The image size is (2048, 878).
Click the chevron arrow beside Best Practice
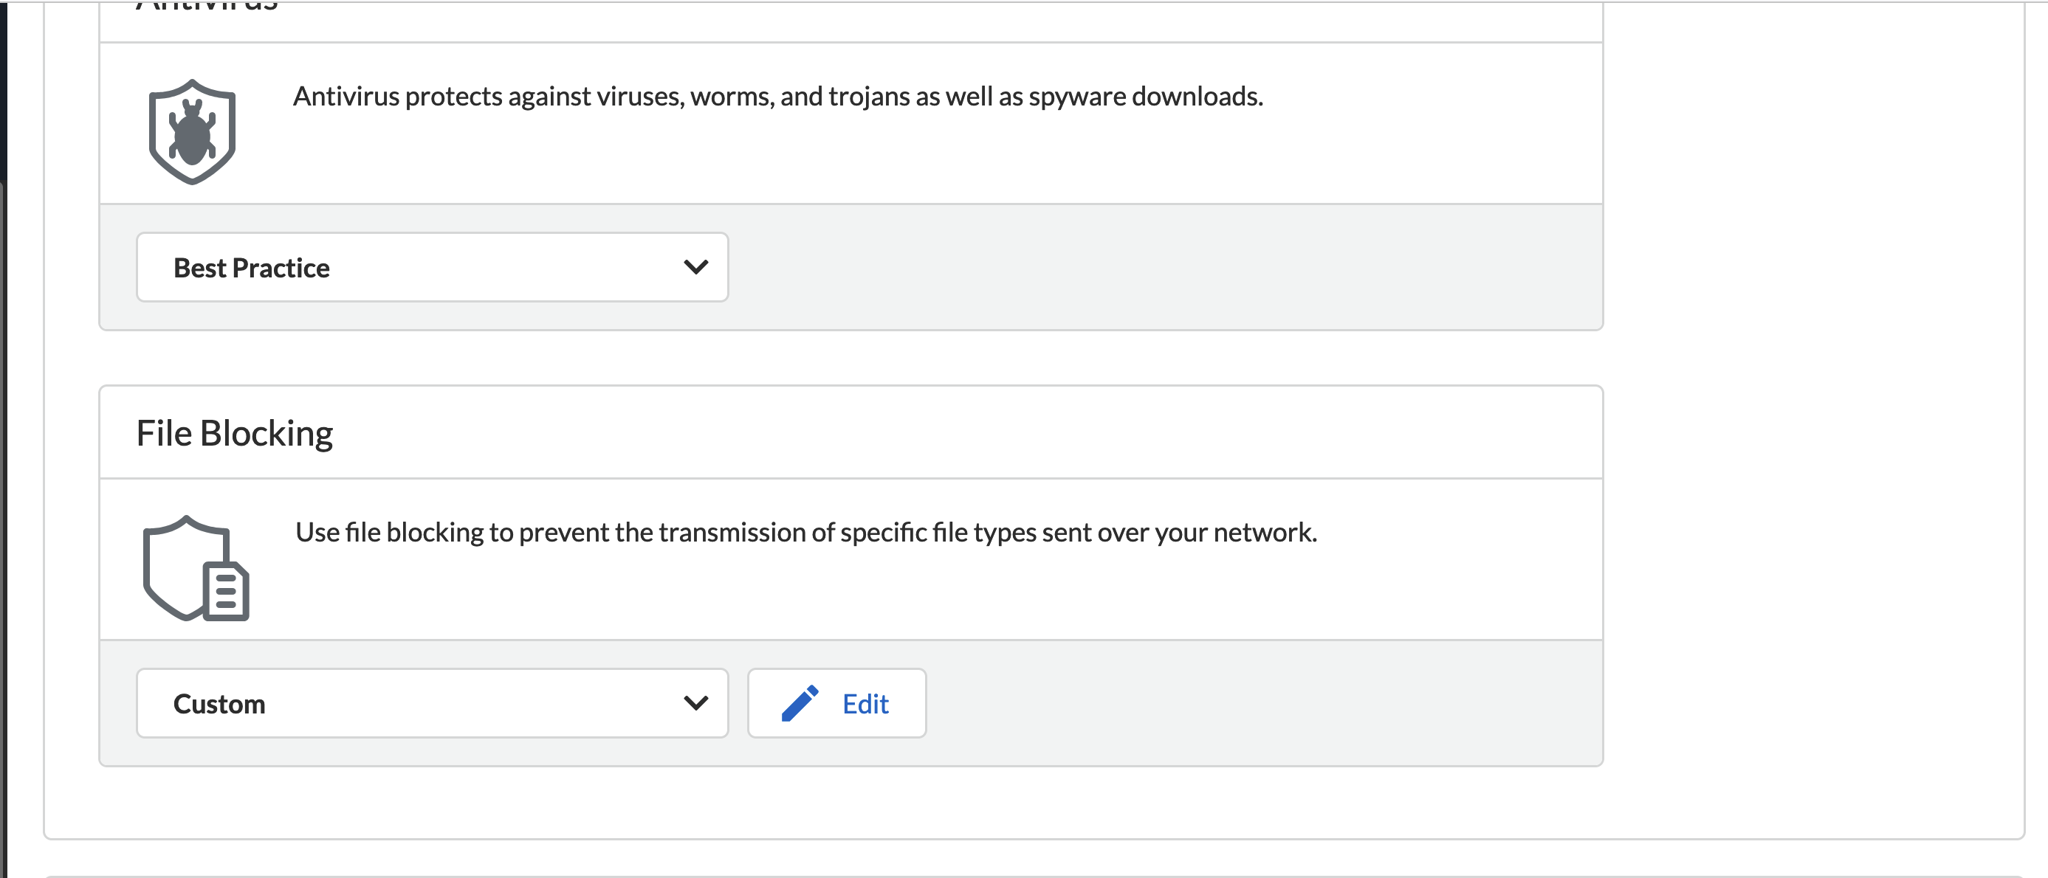point(695,267)
